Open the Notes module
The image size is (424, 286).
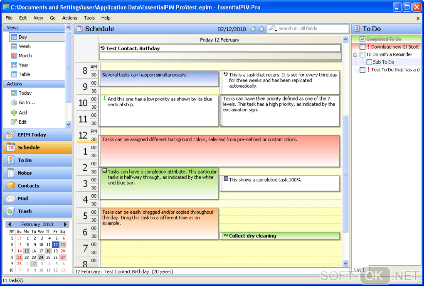tap(37, 173)
